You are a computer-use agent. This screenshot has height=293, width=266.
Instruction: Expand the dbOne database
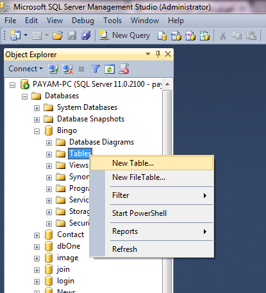(37, 247)
